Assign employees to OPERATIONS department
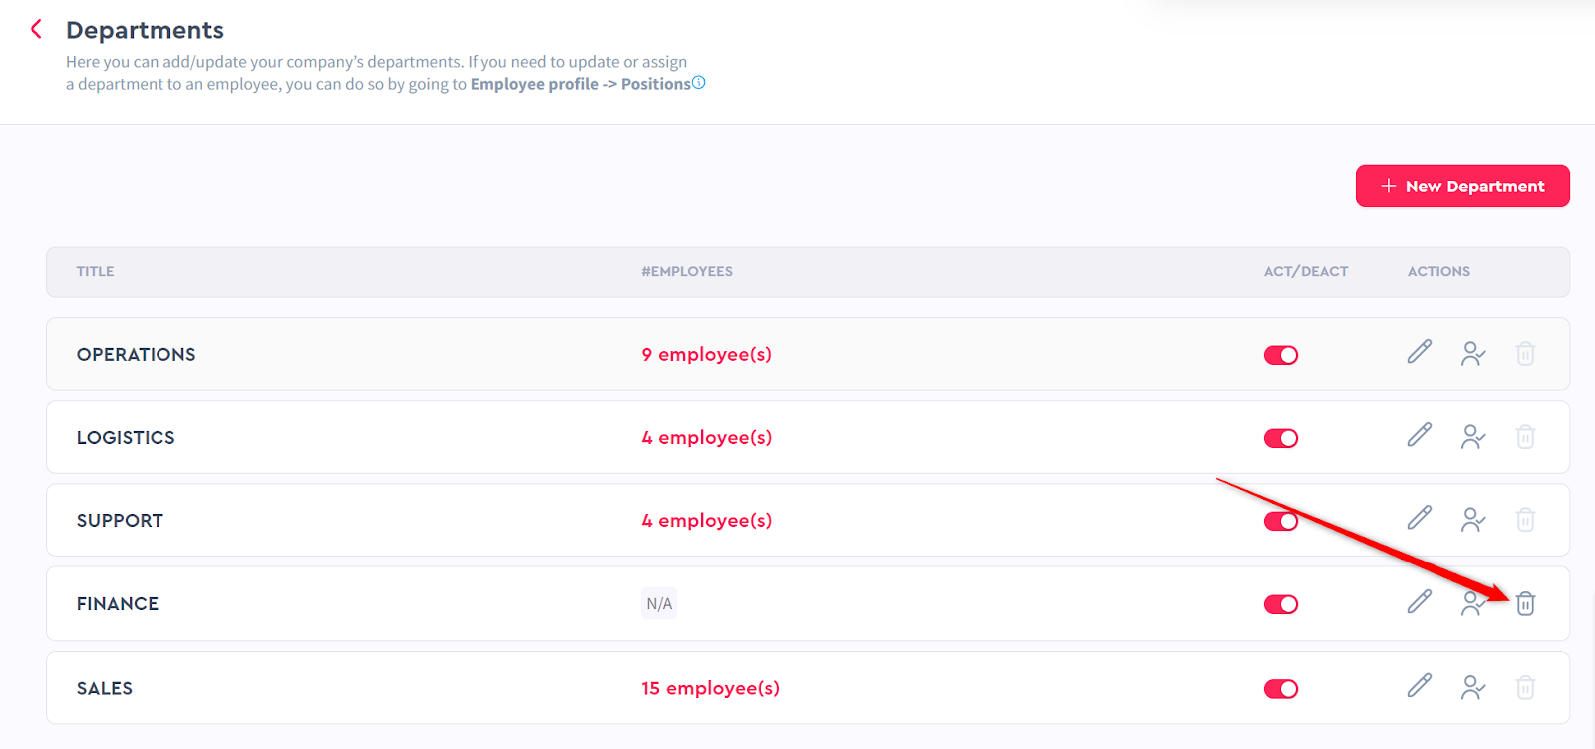This screenshot has width=1595, height=749. 1473,354
